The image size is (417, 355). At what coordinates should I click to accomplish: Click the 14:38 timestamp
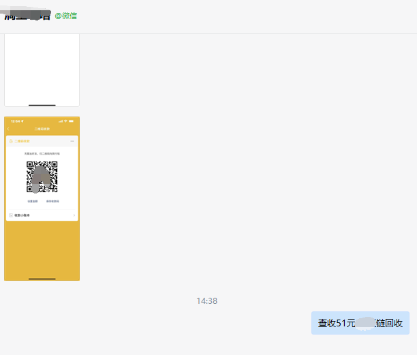click(207, 300)
